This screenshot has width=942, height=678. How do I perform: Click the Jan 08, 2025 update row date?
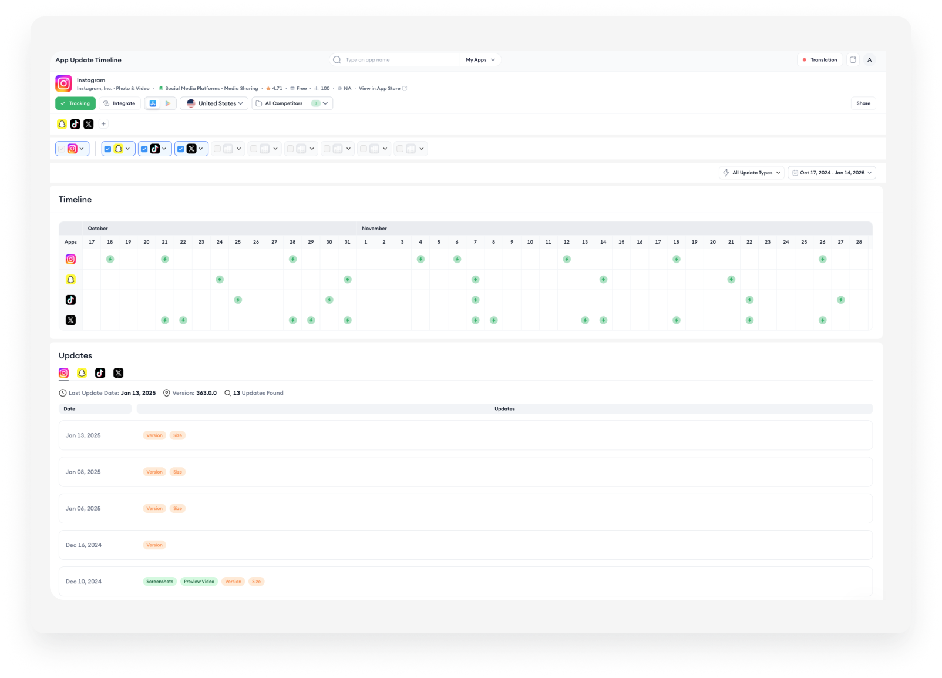pyautogui.click(x=83, y=472)
